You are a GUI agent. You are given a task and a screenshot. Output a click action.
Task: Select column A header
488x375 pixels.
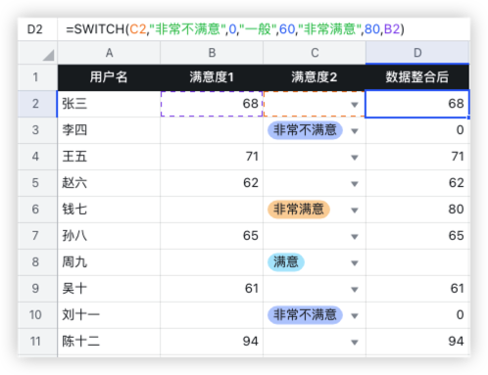click(109, 53)
